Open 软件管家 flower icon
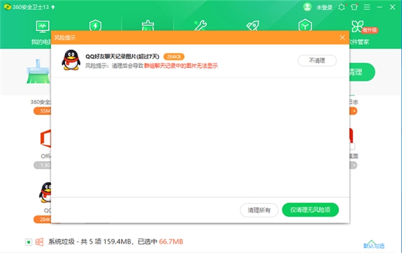This screenshot has height=253, width=402. (x=357, y=27)
